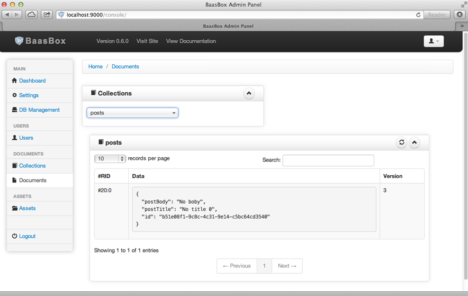
Task: Click the Documents file icon in sidebar
Action: [x=14, y=180]
